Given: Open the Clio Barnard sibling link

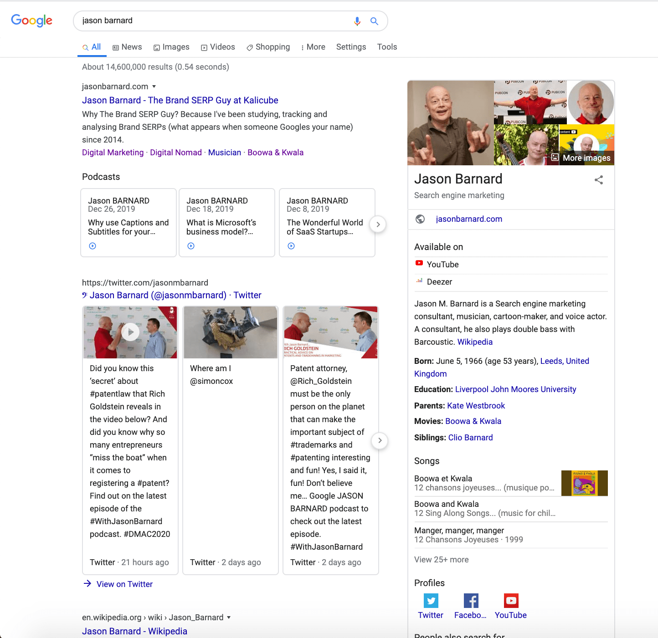Looking at the screenshot, I should [470, 438].
